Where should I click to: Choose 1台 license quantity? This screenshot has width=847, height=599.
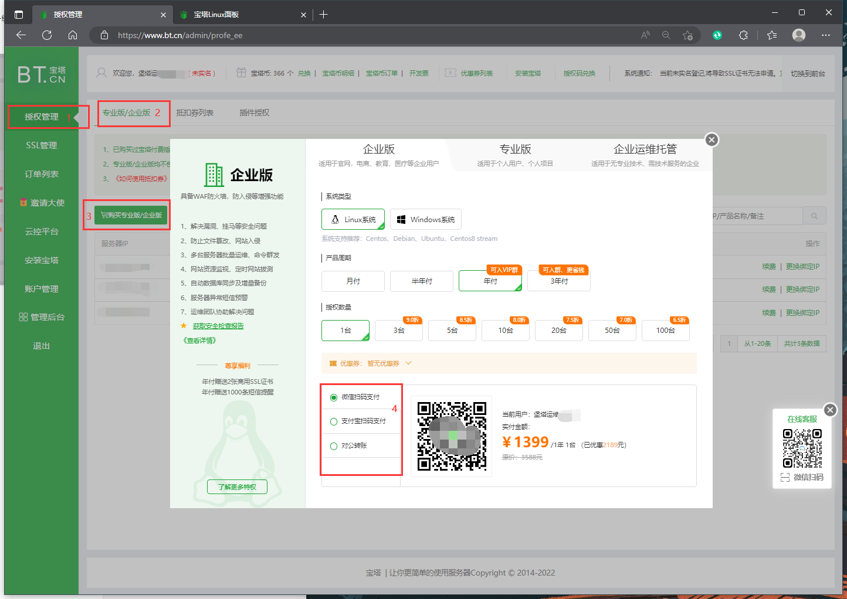tap(345, 331)
